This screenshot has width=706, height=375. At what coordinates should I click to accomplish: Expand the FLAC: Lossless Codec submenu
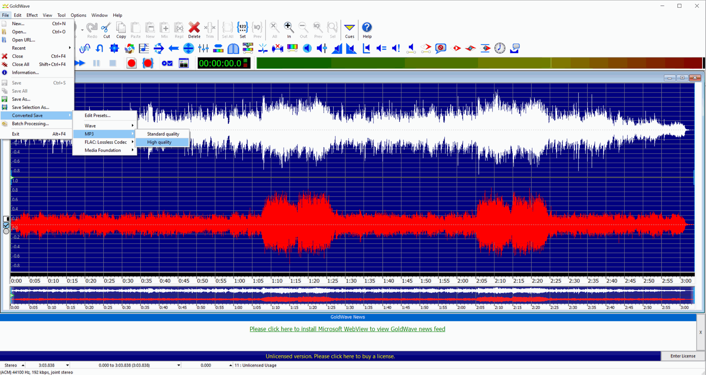[x=105, y=142]
